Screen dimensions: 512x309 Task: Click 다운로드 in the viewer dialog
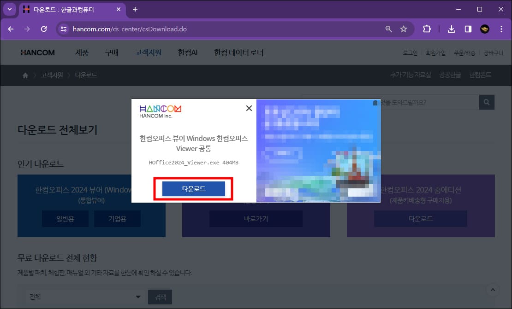click(193, 189)
